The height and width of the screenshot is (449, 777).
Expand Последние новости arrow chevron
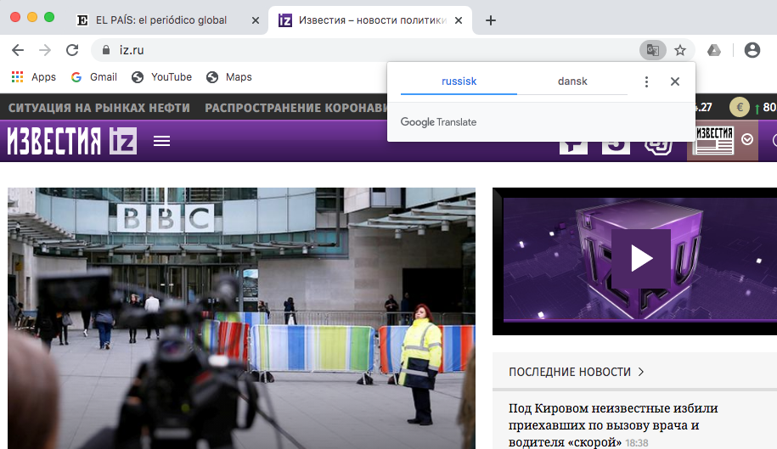(641, 372)
